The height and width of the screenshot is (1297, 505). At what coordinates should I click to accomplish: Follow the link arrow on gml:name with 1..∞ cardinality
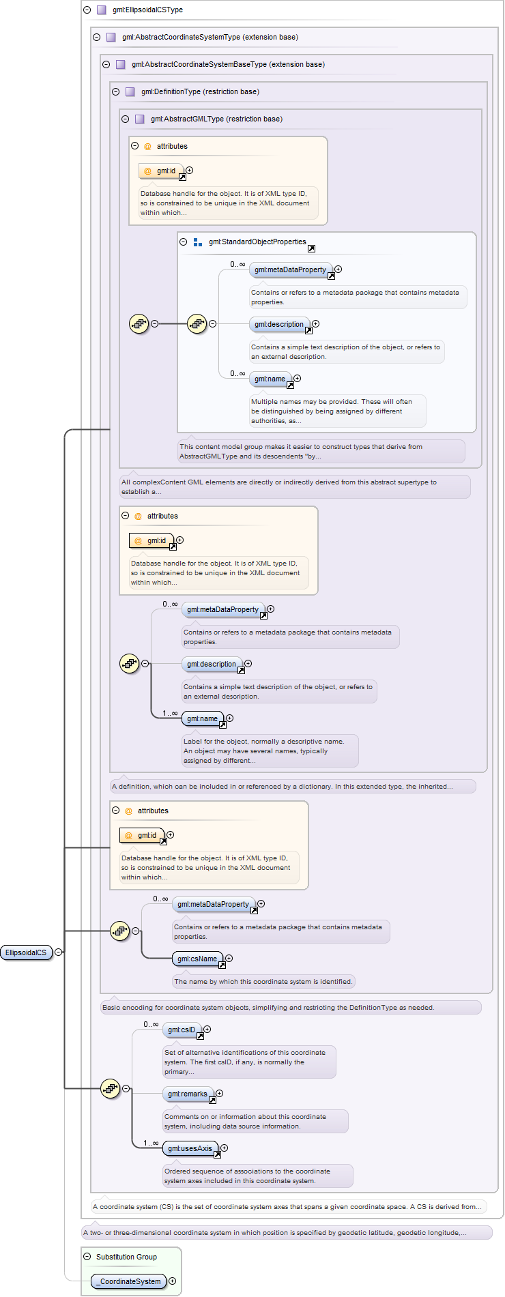coord(222,725)
